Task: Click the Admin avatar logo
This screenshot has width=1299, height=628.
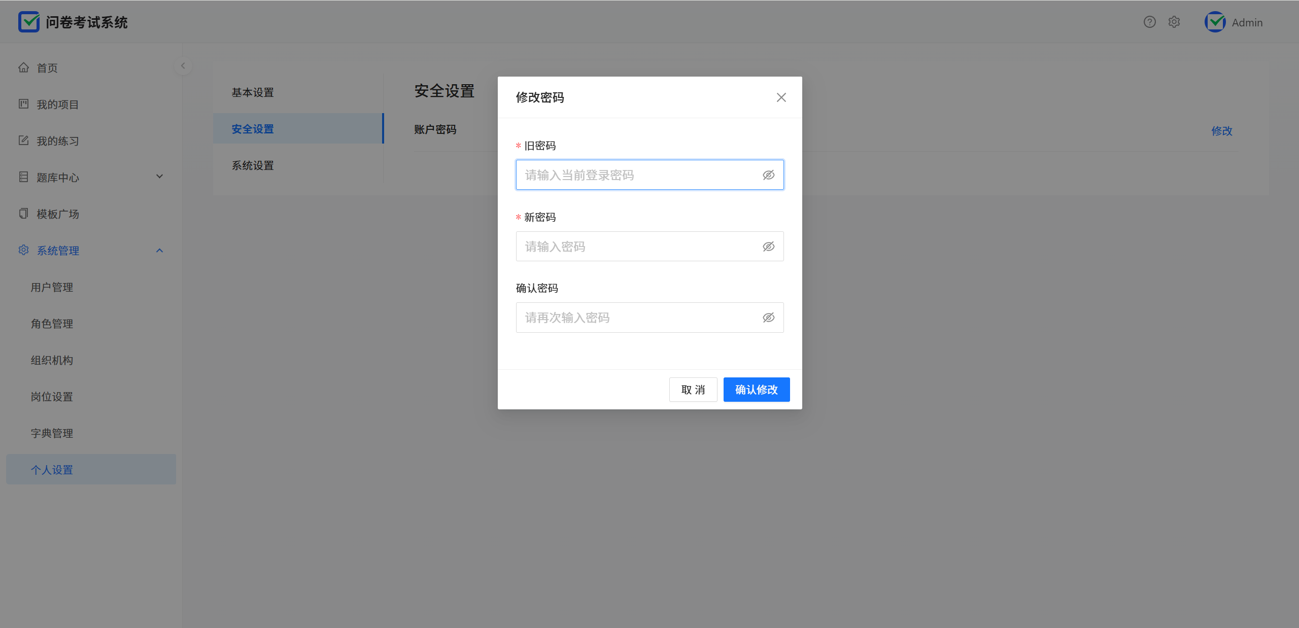Action: [x=1215, y=22]
